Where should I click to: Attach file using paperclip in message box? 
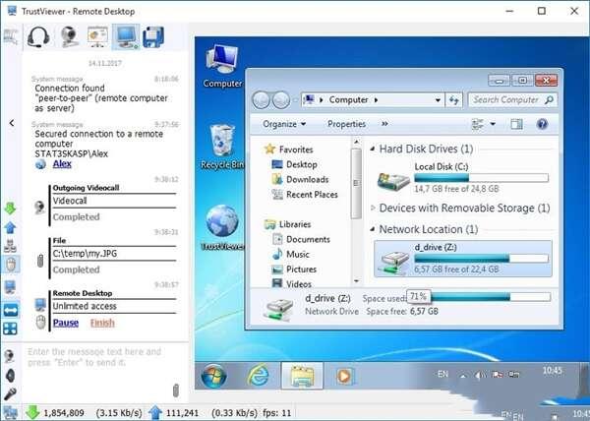176,391
